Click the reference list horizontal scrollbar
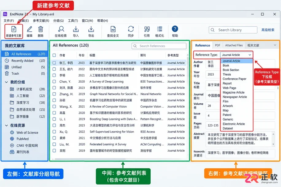This screenshot has width=281, height=187. (90, 159)
